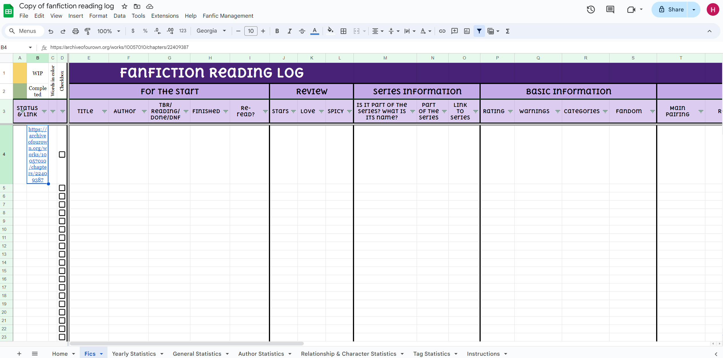Insert comment icon in toolbar
Image resolution: width=723 pixels, height=358 pixels.
pos(454,31)
